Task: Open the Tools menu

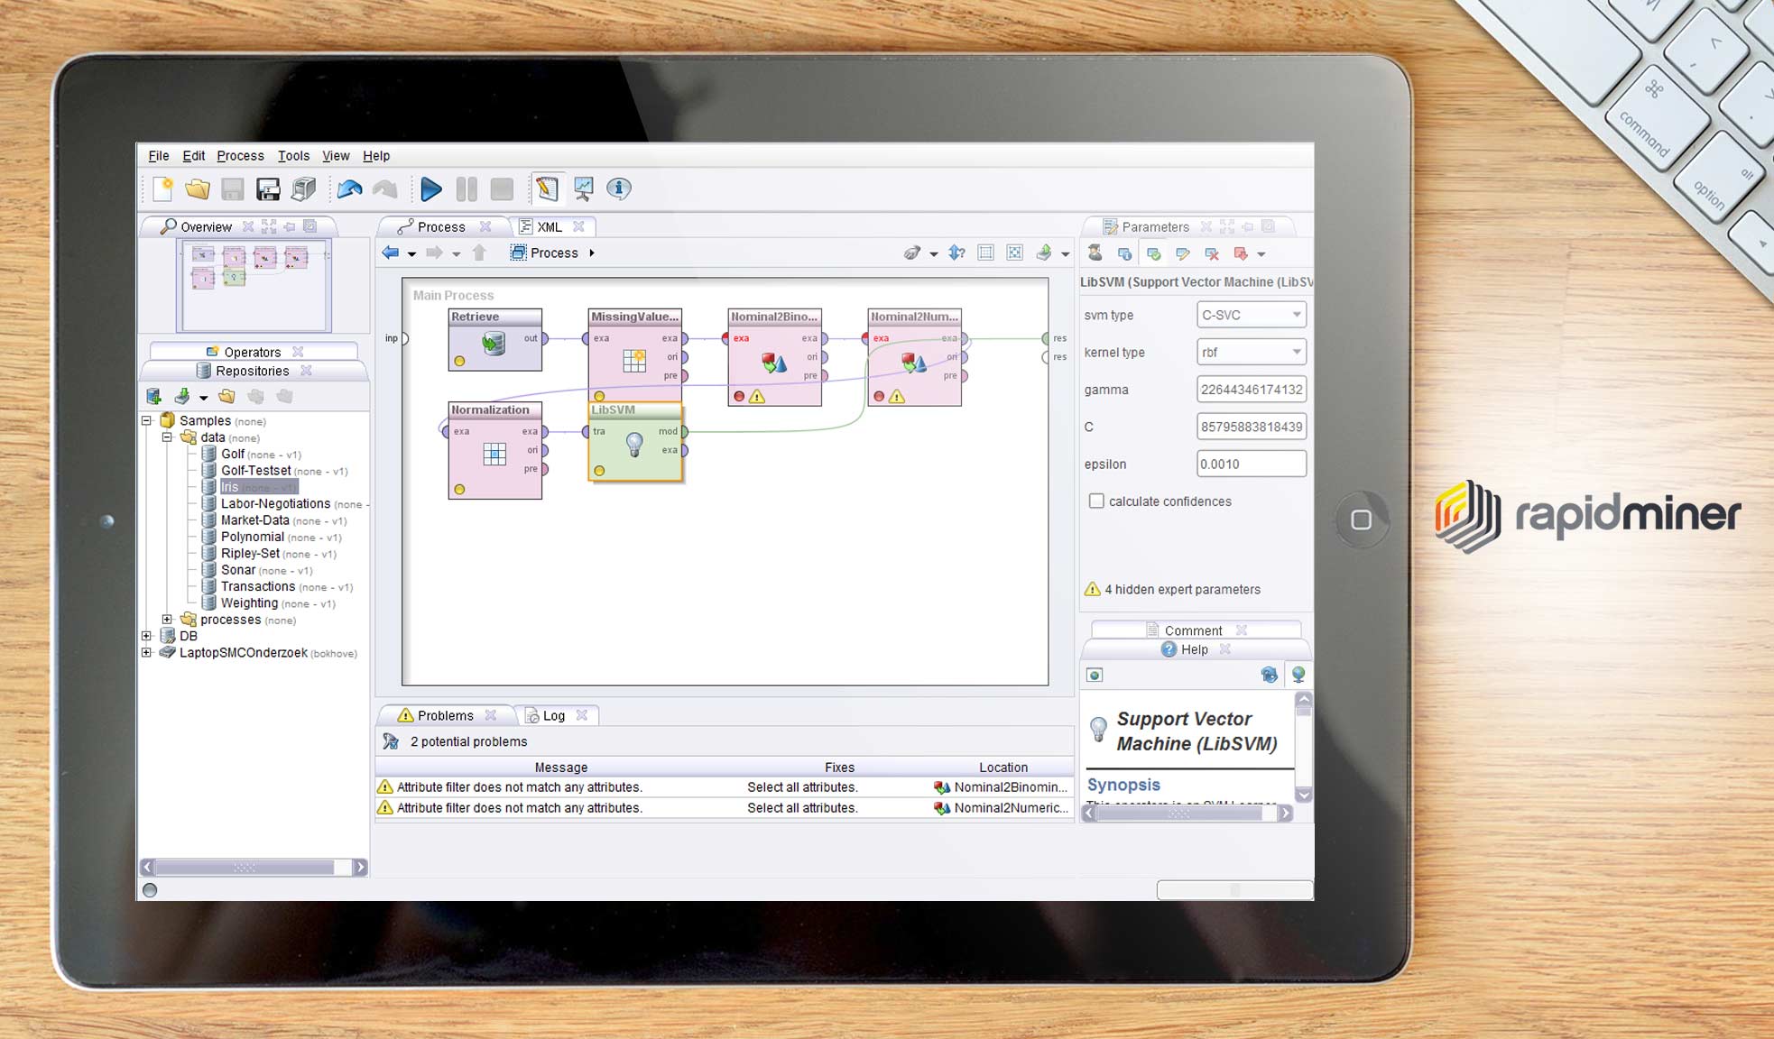Action: coord(293,156)
